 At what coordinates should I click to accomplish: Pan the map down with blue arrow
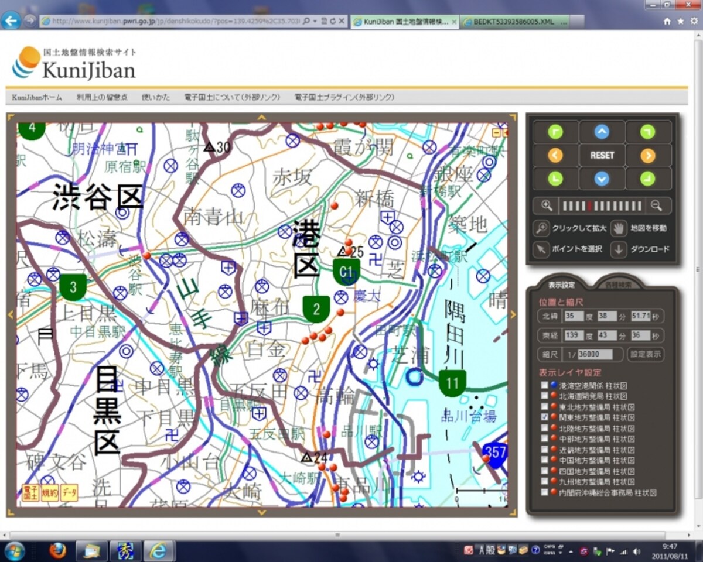pos(602,179)
